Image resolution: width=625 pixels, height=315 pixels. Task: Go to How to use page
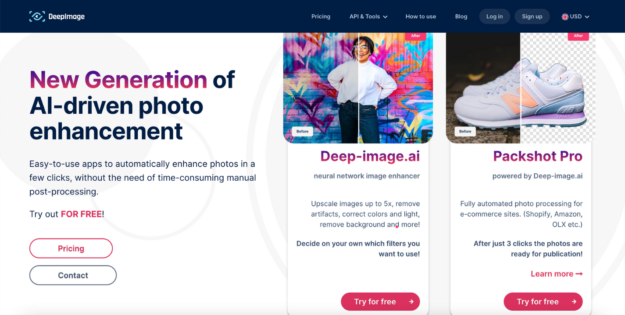coord(421,17)
